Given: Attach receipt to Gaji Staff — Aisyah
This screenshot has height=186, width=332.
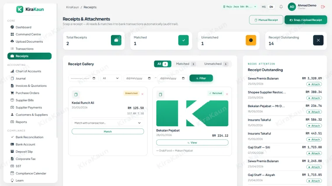Looking at the screenshot, I should [x=314, y=181].
